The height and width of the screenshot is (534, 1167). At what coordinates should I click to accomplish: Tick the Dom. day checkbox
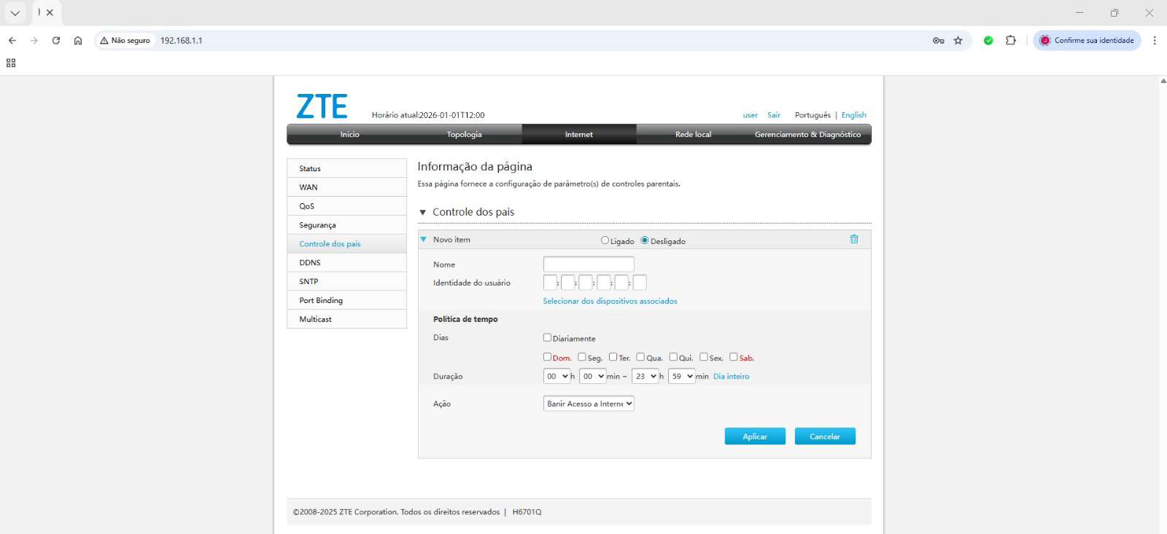coord(547,357)
